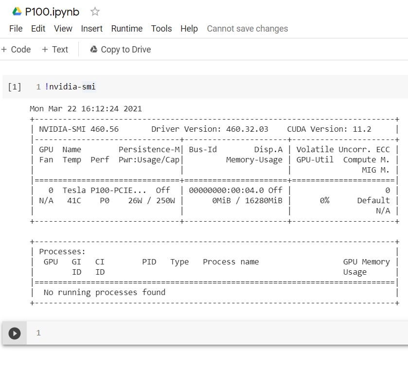Open the Help menu

click(189, 29)
